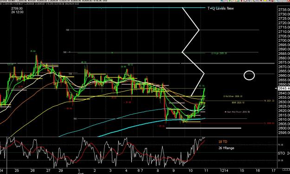Click 2595.0 on the price axis
290x174 pixels.
point(284,133)
